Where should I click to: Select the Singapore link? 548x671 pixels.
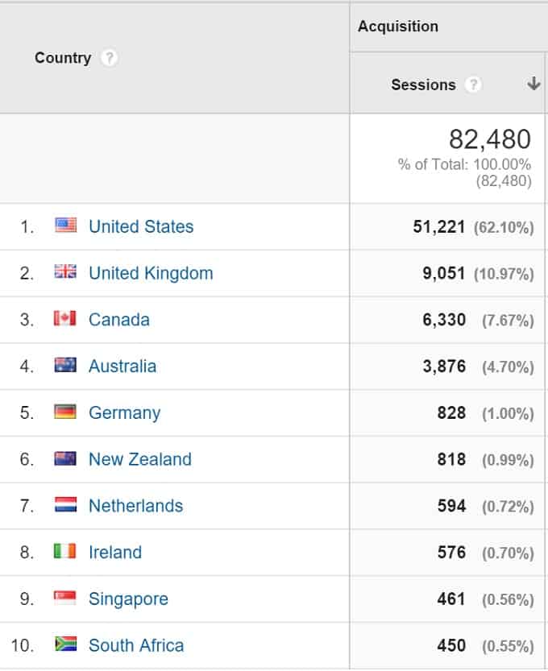(128, 599)
